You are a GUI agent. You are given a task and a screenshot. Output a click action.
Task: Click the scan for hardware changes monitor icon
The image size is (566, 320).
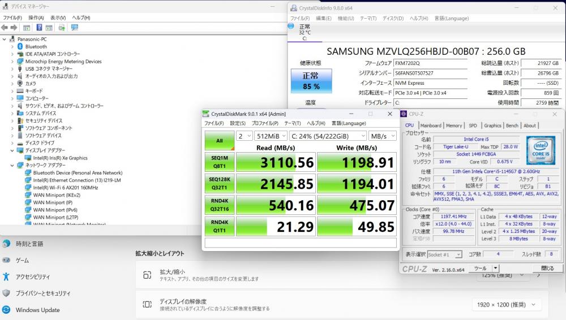75,28
